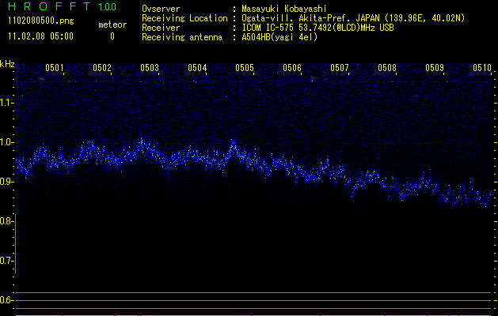The width and height of the screenshot is (498, 316).
Task: Click the 0505 time marker
Action: coord(245,68)
